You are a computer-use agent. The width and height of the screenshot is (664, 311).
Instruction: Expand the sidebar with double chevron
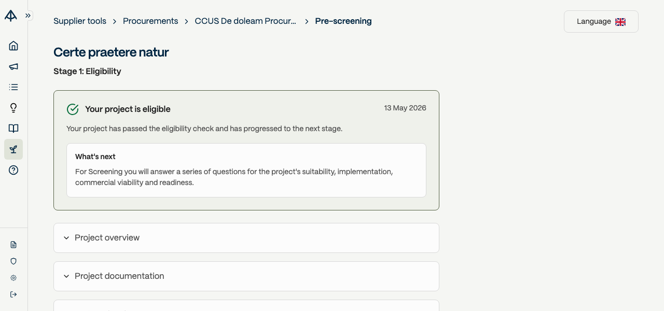(28, 16)
